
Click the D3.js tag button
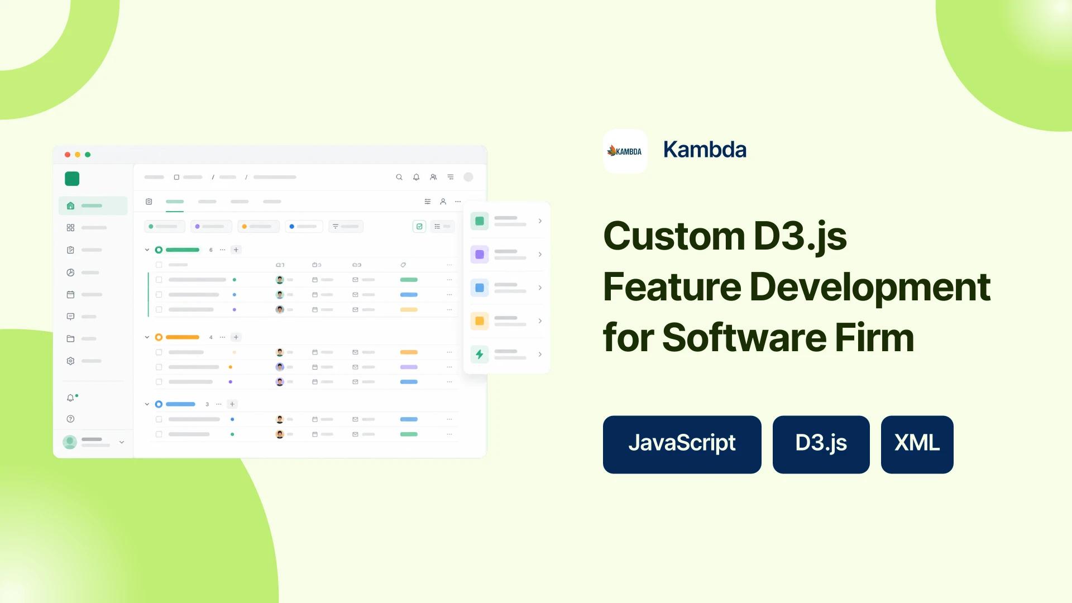coord(821,444)
